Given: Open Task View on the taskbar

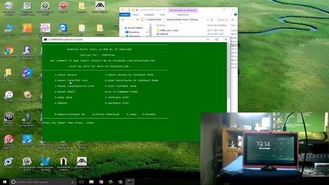Looking at the screenshot, I should tap(81, 182).
